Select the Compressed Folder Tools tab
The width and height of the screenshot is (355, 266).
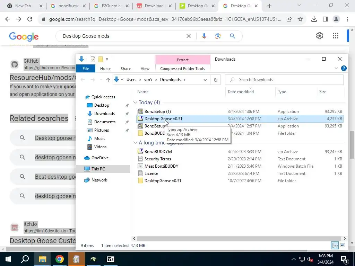coord(182,69)
